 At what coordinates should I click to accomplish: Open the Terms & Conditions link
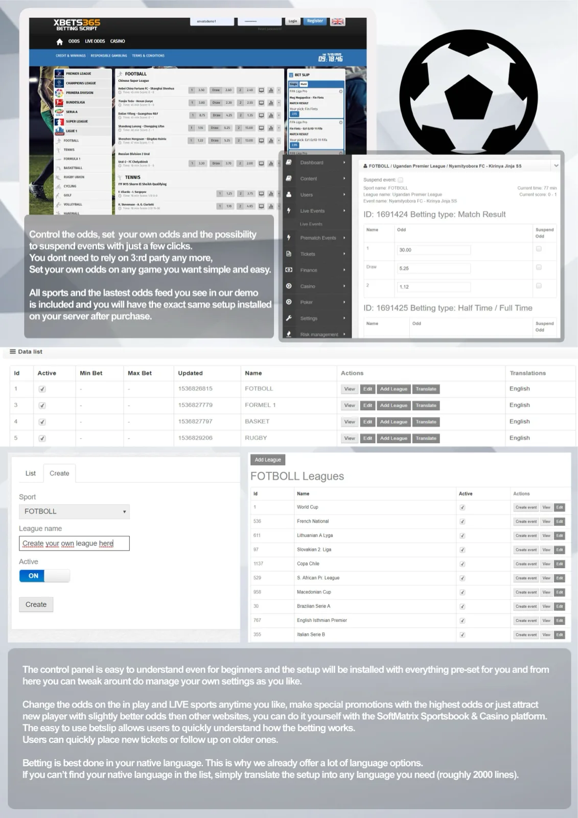(x=148, y=56)
